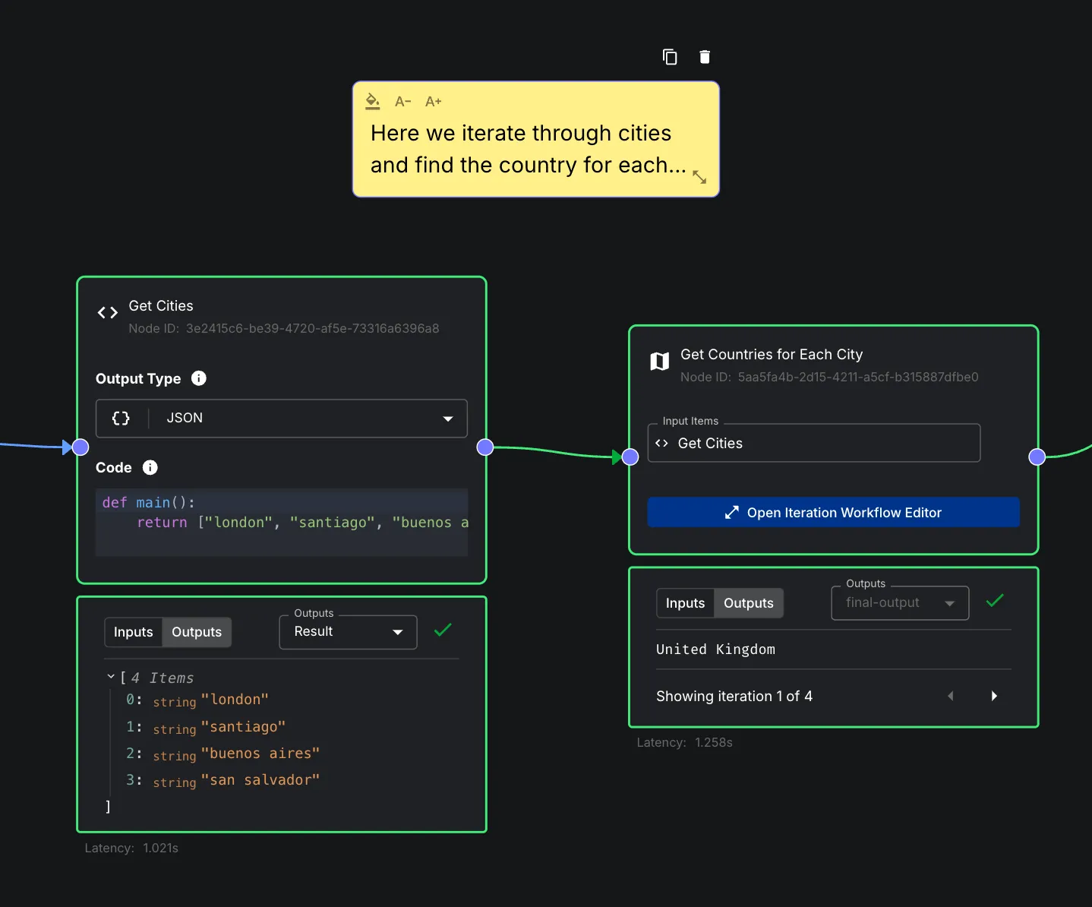The height and width of the screenshot is (907, 1092).
Task: Switch to Inputs tab of iteration node
Action: point(686,603)
